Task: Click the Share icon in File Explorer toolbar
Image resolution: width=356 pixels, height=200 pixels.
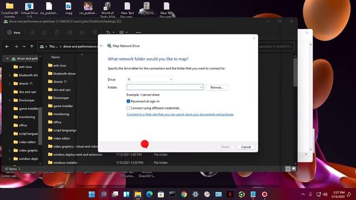Action: click(82, 33)
